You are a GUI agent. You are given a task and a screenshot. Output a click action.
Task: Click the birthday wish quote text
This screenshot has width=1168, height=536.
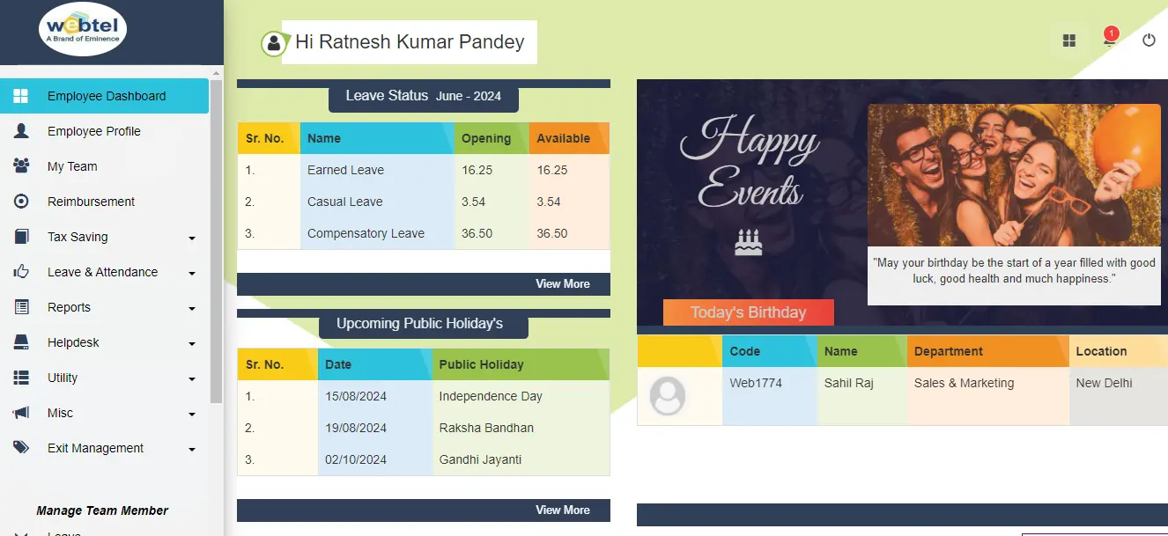(1014, 270)
